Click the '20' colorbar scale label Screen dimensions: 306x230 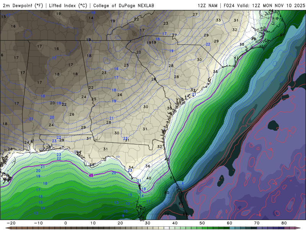click(x=120, y=223)
